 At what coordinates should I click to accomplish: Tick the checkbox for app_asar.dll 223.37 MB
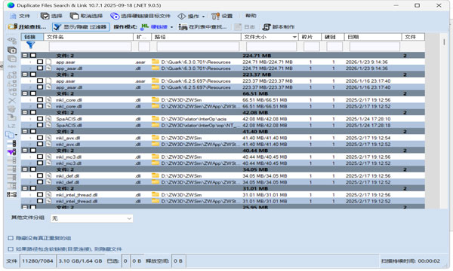40,87
